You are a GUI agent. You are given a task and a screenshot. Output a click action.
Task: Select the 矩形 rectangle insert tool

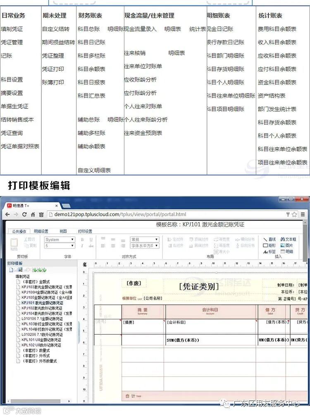(269, 245)
